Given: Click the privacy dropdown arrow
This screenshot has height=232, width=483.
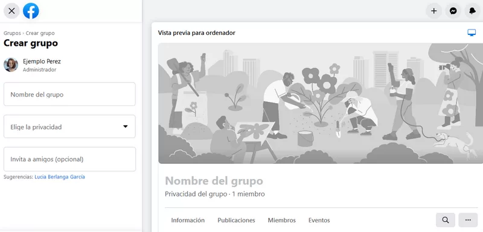Looking at the screenshot, I should click(126, 127).
